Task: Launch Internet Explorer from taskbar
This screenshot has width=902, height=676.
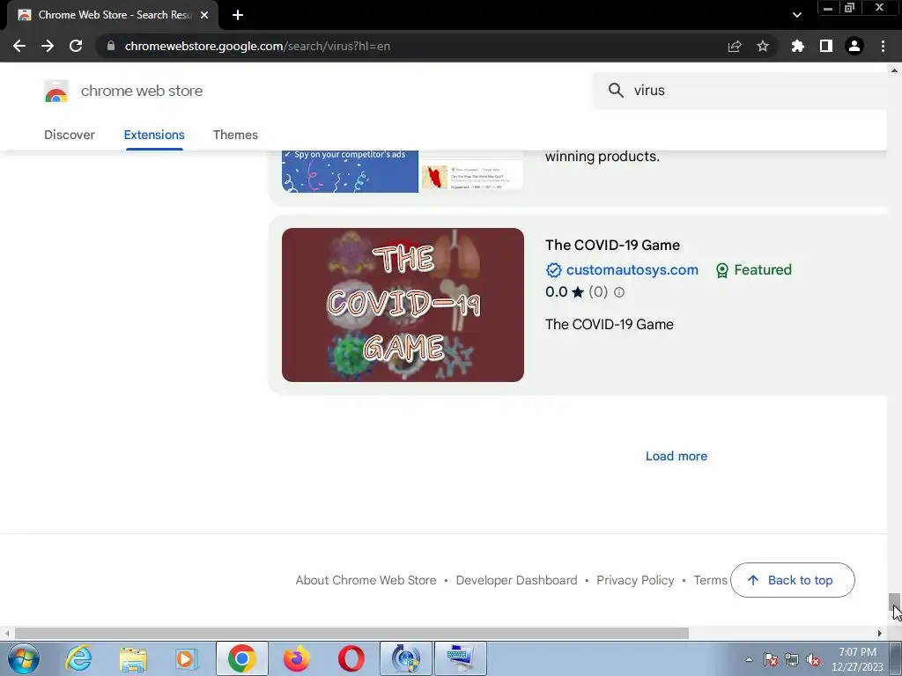Action: 78,658
